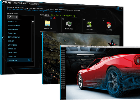Viewport: 140px width, 100px height.
Task: Select the nvidia app icon in slot 03
Action: pyautogui.click(x=89, y=24)
